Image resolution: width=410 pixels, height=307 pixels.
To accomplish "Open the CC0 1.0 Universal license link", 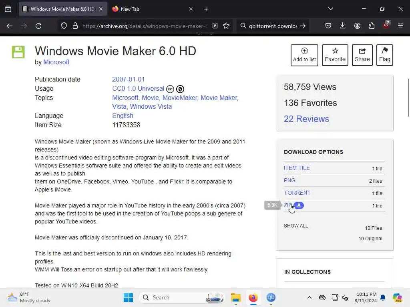I will [138, 88].
